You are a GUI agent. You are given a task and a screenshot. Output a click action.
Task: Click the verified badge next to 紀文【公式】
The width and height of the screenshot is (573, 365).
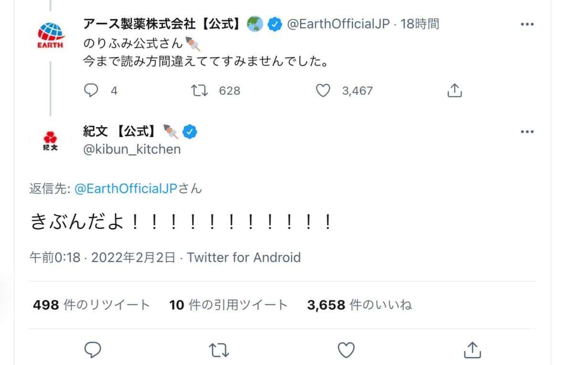(x=190, y=131)
